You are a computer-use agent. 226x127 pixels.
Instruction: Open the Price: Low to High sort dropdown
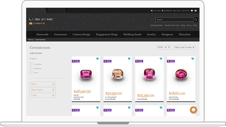click(x=184, y=47)
